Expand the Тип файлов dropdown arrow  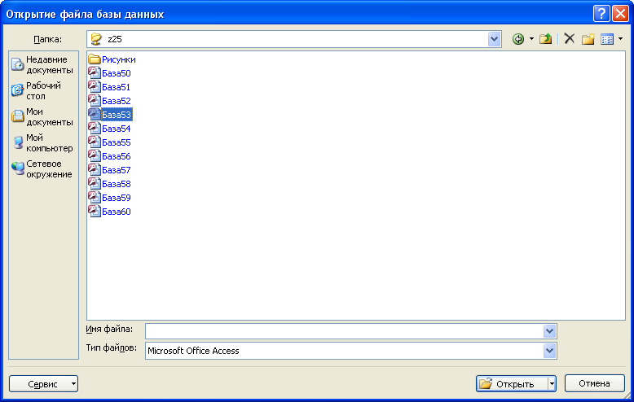pyautogui.click(x=549, y=351)
